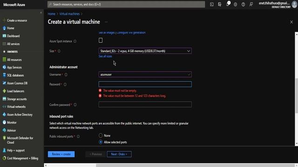Click the Password input field

145,84
